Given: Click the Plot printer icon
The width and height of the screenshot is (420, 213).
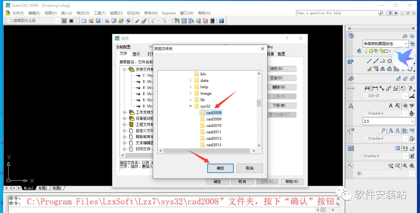Looking at the screenshot, I should pos(107,21).
